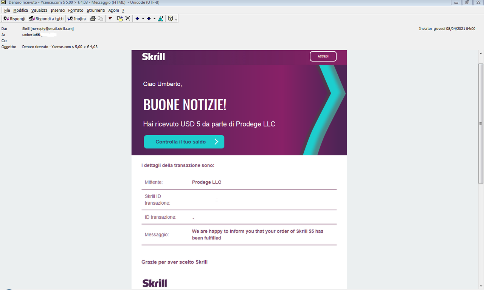This screenshot has height=290, width=484.
Task: Click the Skrill logo in email header
Action: click(154, 57)
